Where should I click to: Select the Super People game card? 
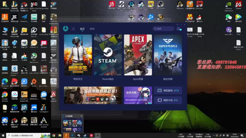point(168,55)
